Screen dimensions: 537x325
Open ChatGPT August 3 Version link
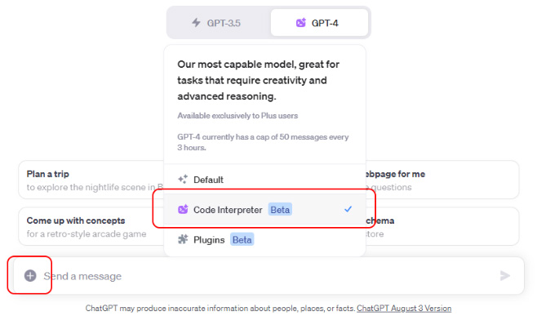pos(404,308)
